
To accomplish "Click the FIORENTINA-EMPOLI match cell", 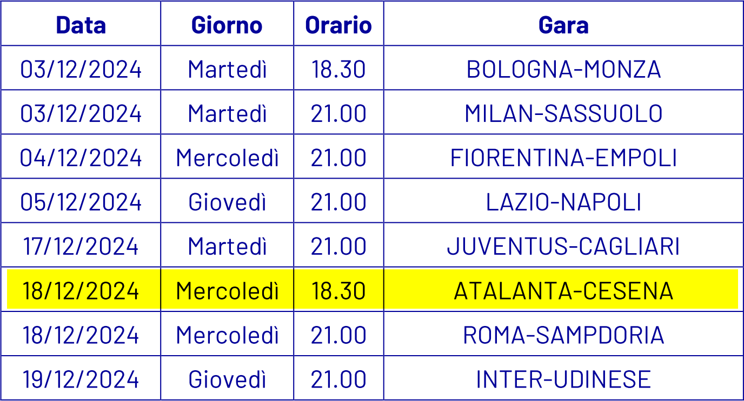I will [x=563, y=158].
